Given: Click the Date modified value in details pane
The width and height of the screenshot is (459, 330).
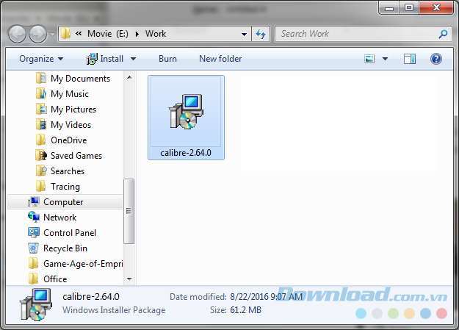Looking at the screenshot, I should (x=266, y=297).
